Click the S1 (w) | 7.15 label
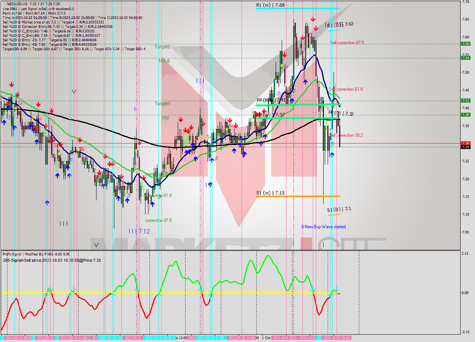475x342 pixels. coord(271,193)
